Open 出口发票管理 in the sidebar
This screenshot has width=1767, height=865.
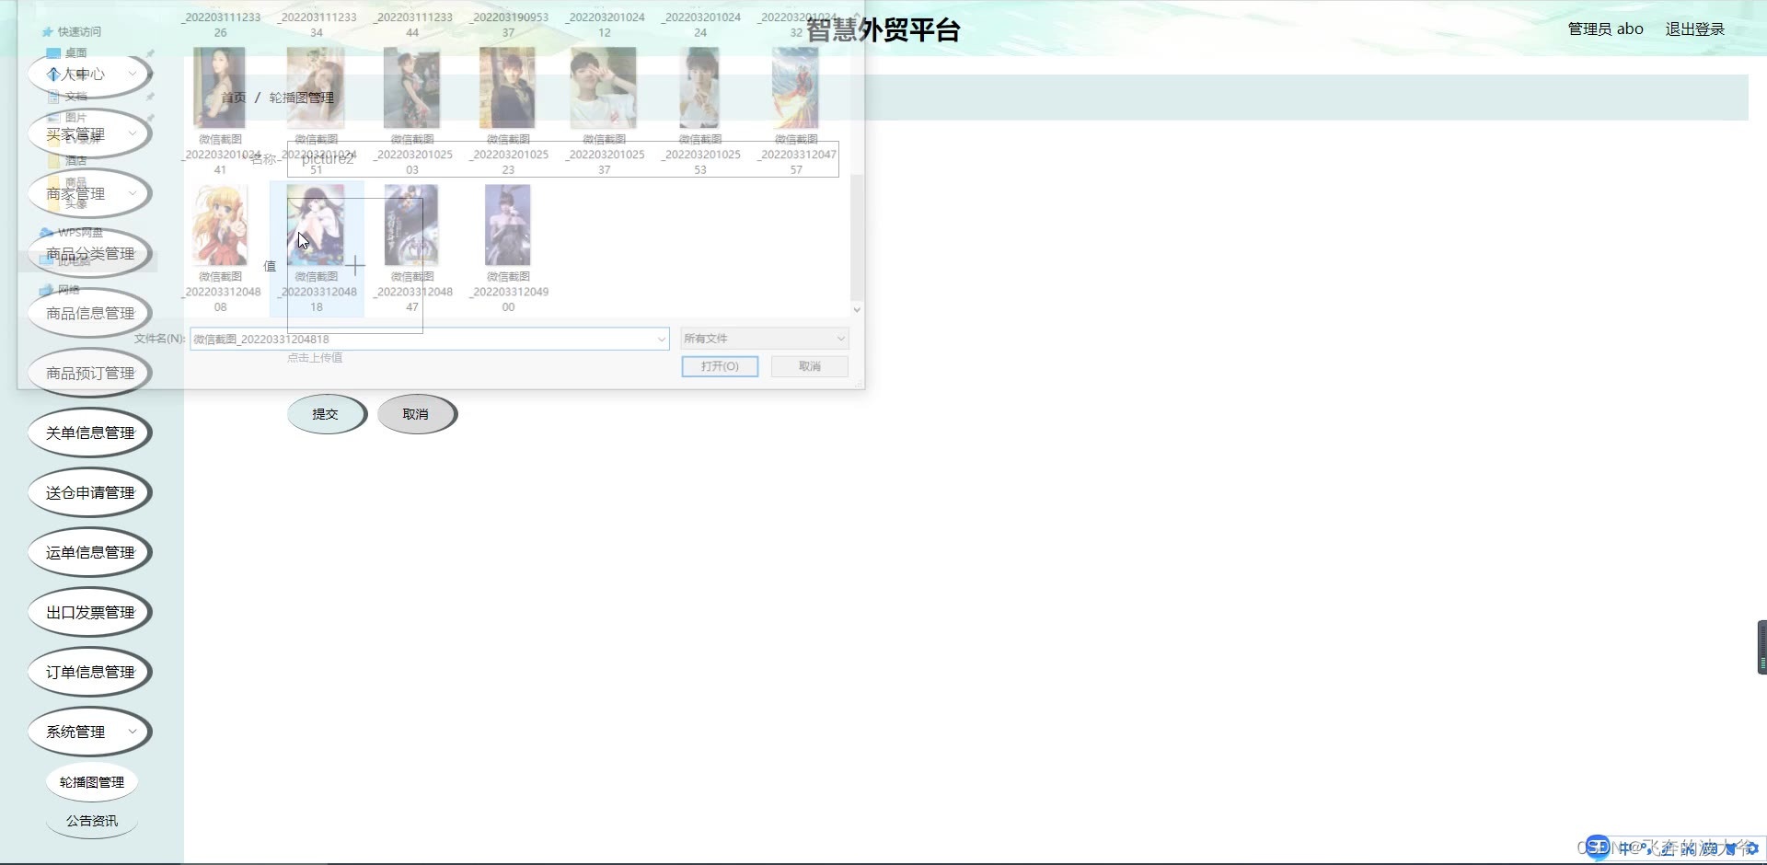point(90,612)
